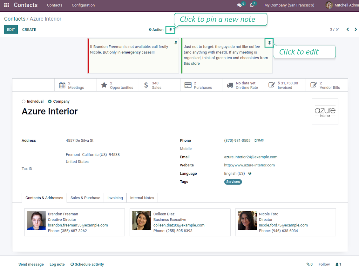Click the Contacts app title
359x270 pixels.
pyautogui.click(x=26, y=5)
